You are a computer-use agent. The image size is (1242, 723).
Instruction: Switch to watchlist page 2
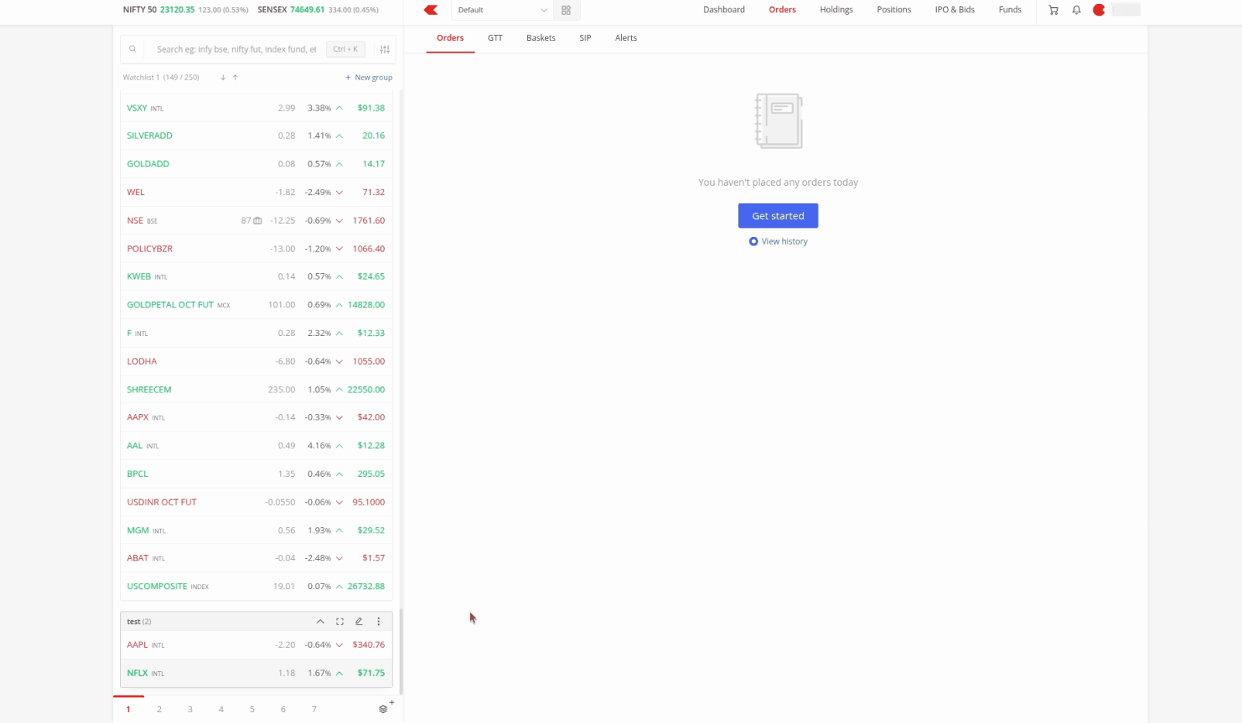pyautogui.click(x=160, y=709)
